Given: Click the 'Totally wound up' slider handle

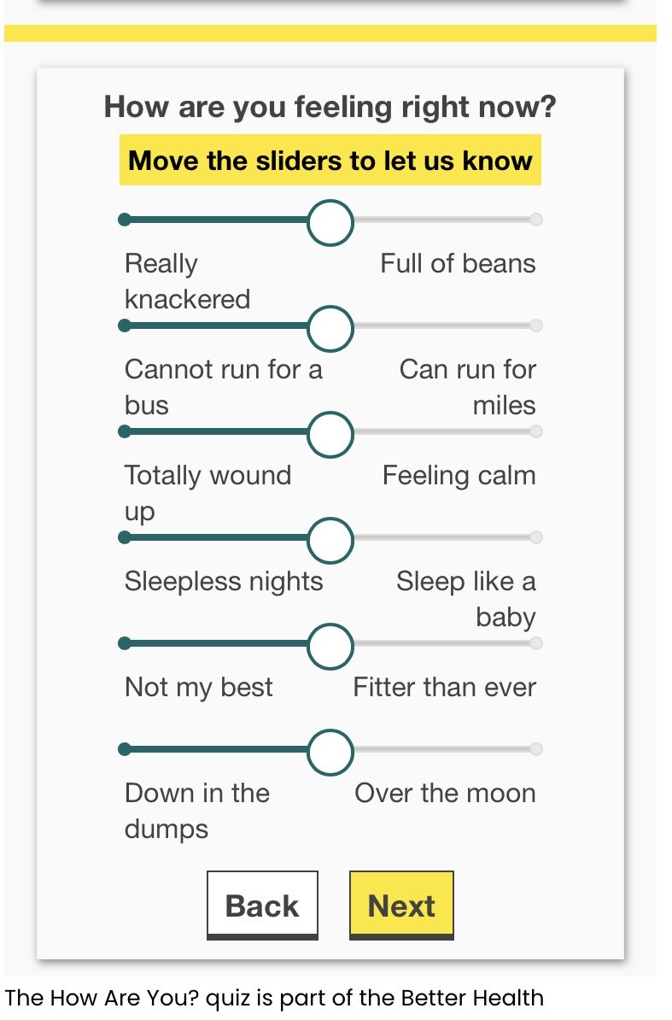Looking at the screenshot, I should click(x=330, y=432).
